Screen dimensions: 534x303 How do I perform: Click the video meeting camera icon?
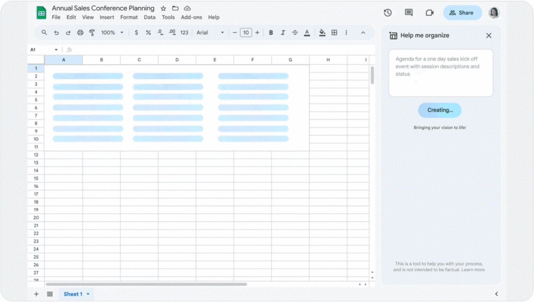pyautogui.click(x=429, y=13)
